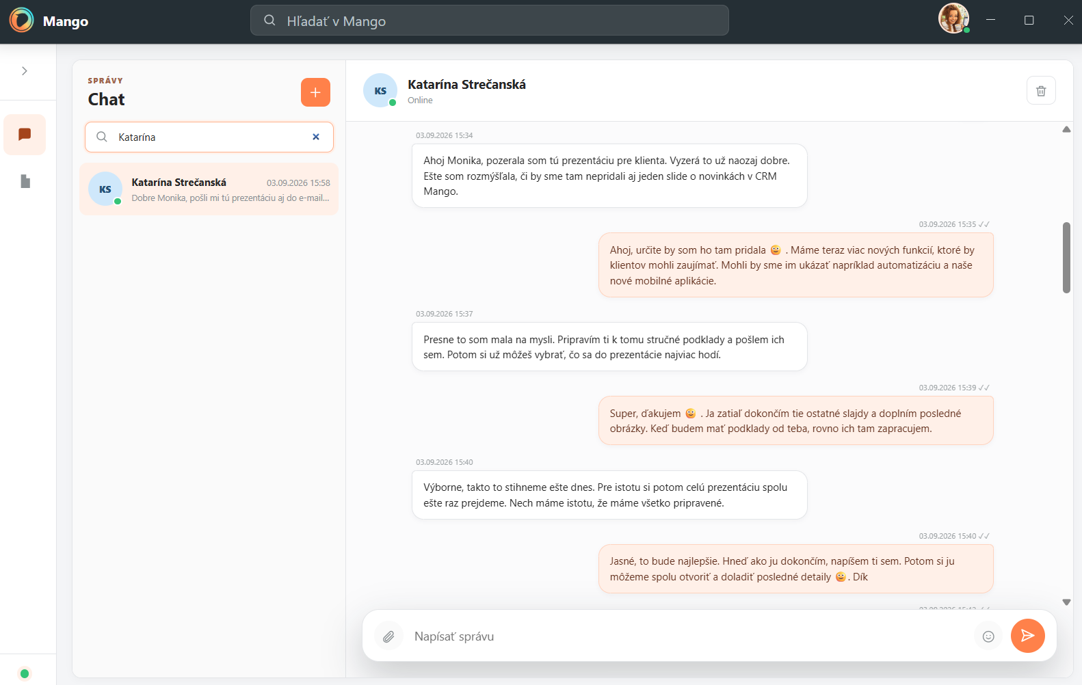The height and width of the screenshot is (685, 1082).
Task: Click the 'Hľadať v Mango' search bar
Action: coord(490,21)
